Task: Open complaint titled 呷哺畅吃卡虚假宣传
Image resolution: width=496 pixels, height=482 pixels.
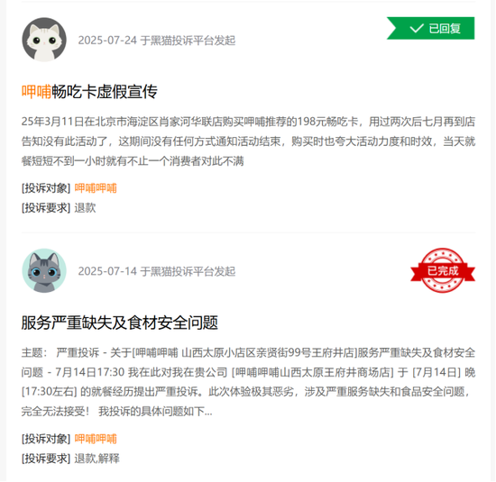Action: click(x=89, y=92)
